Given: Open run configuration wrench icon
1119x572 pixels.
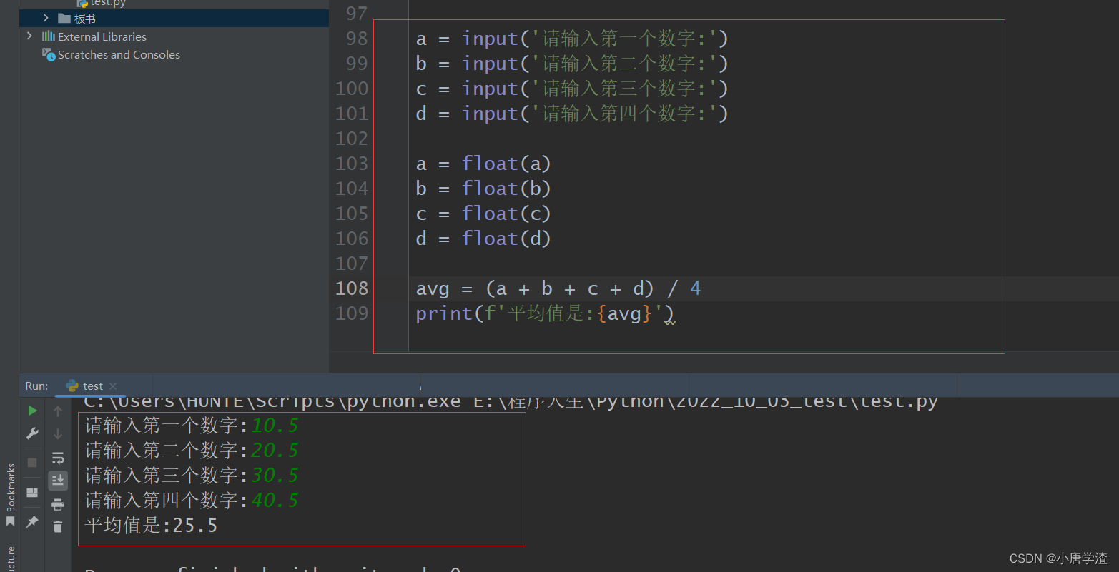Looking at the screenshot, I should coord(32,433).
